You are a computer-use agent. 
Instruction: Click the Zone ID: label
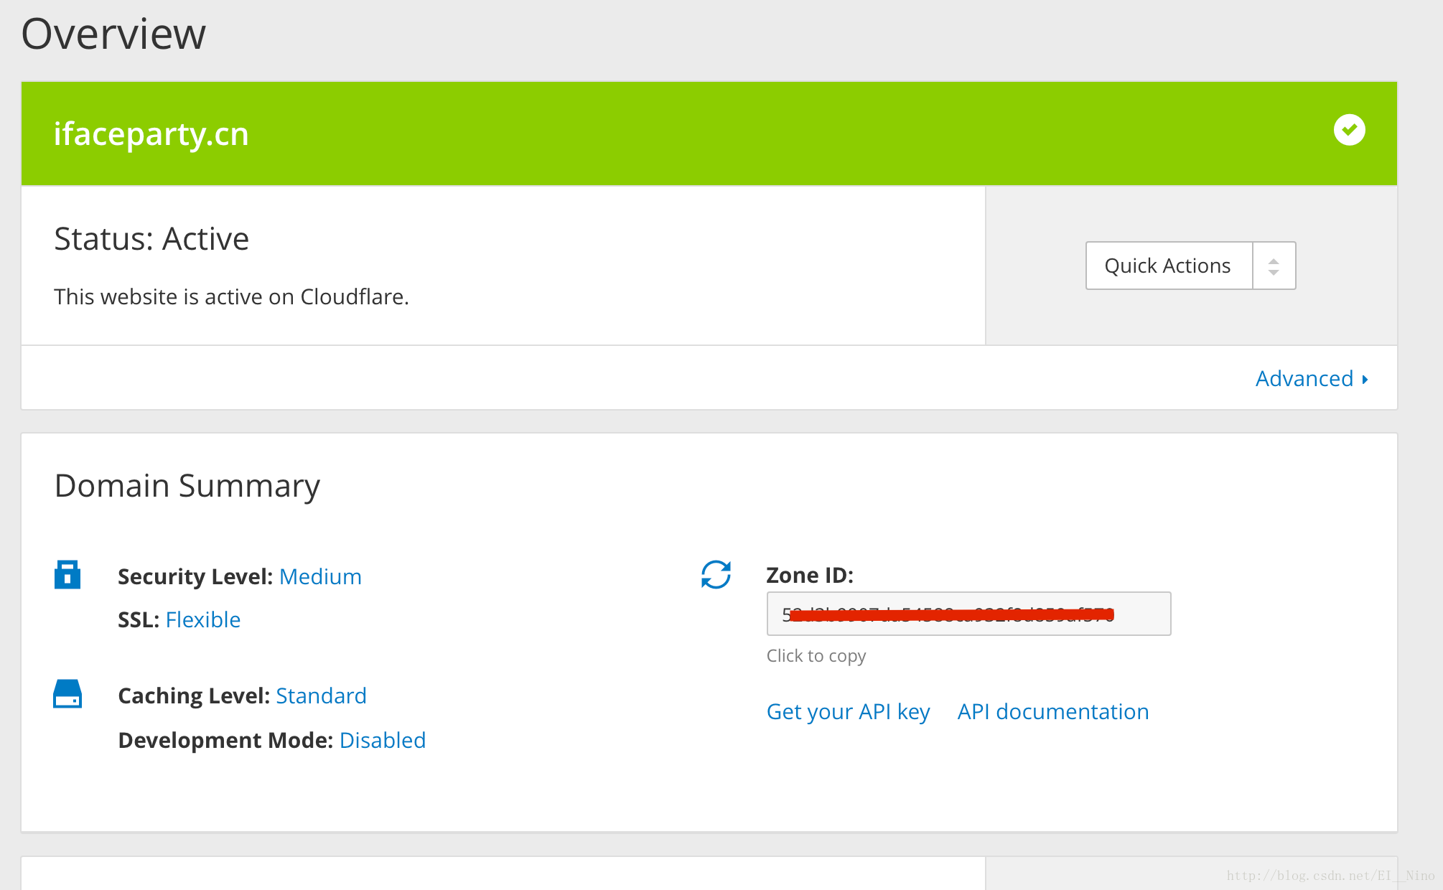tap(810, 575)
